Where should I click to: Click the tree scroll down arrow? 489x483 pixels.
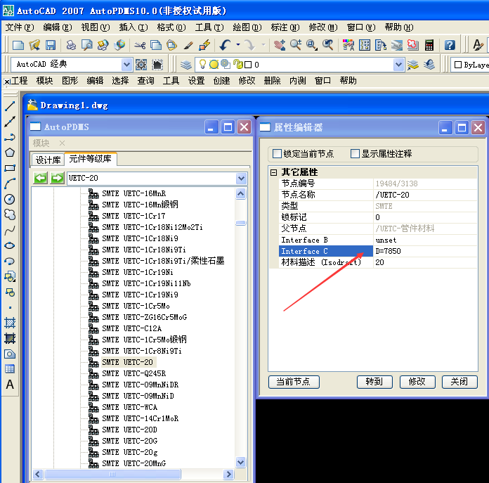[x=241, y=462]
